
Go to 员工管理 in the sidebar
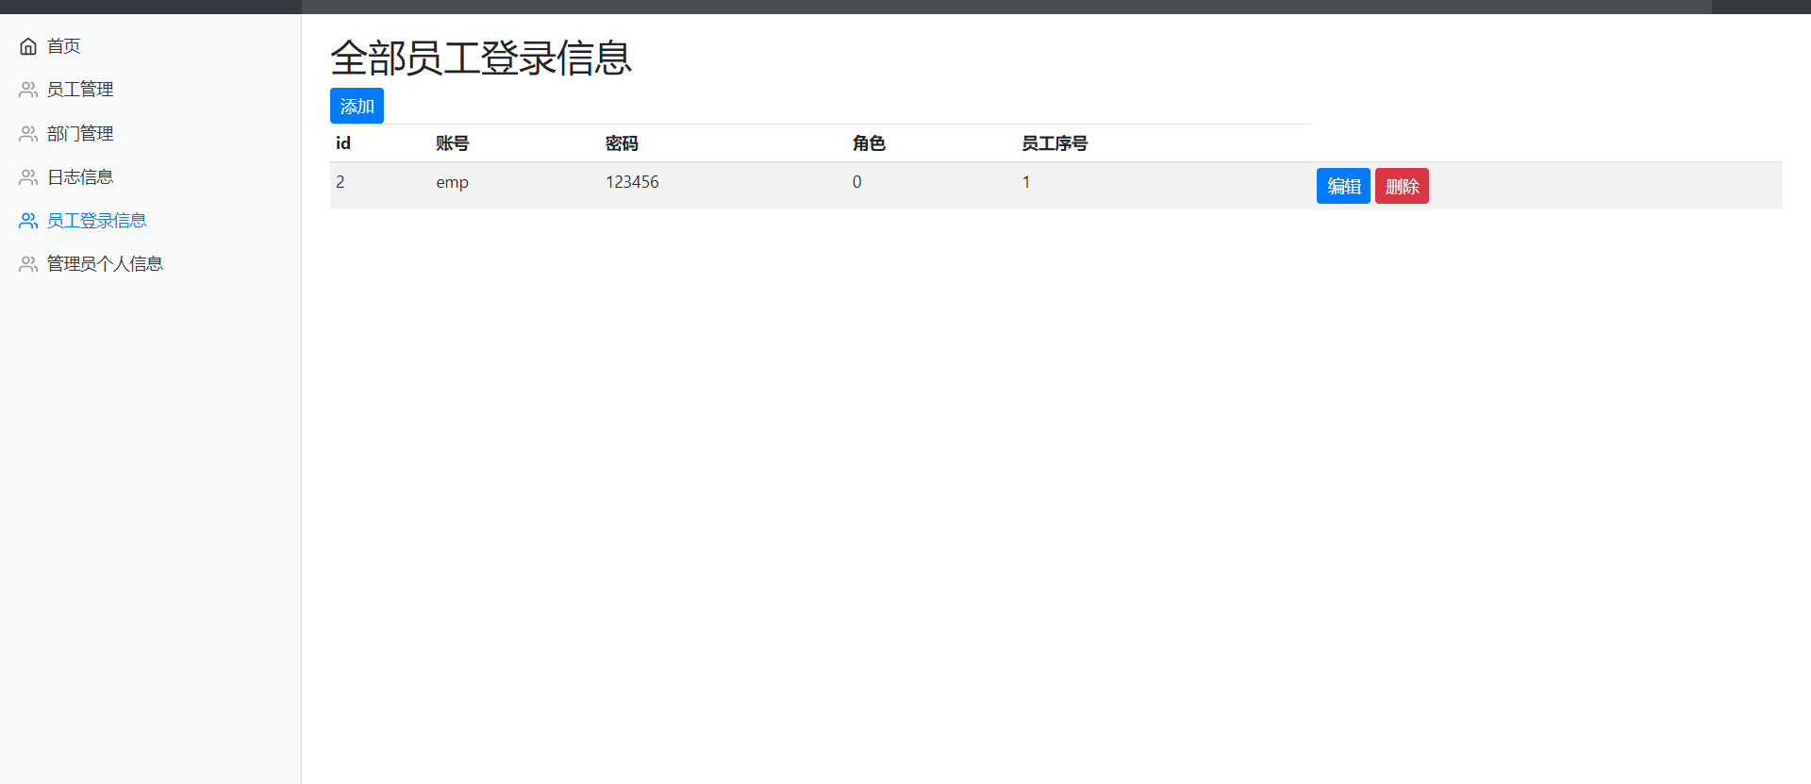80,90
